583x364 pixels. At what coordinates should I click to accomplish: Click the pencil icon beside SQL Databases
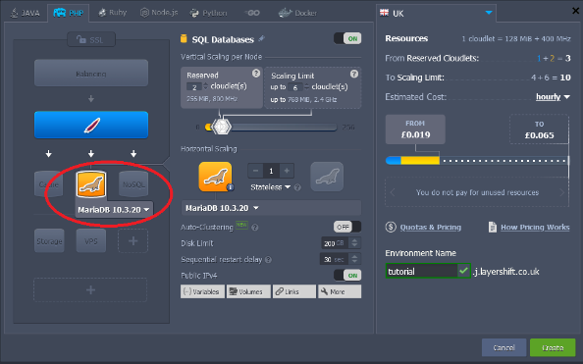click(x=262, y=38)
